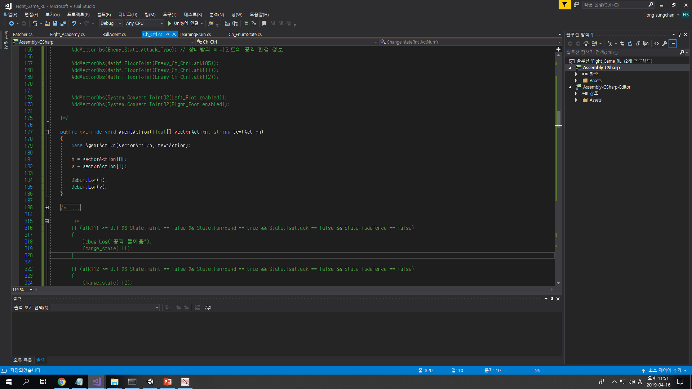Viewport: 692px width, 389px height.
Task: Collapse the code region at line 188
Action: tap(46, 207)
